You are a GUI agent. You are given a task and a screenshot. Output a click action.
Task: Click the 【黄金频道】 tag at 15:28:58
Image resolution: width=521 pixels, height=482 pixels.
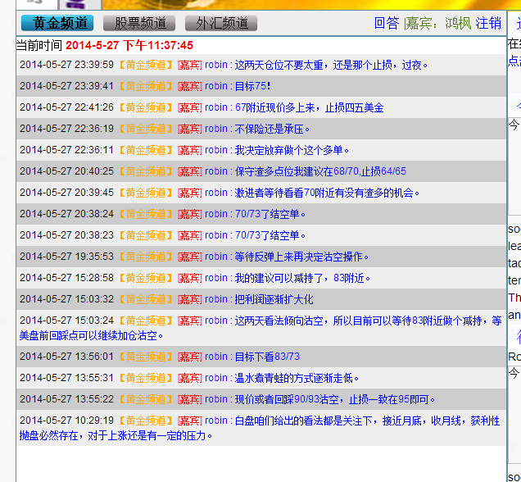[x=146, y=278]
